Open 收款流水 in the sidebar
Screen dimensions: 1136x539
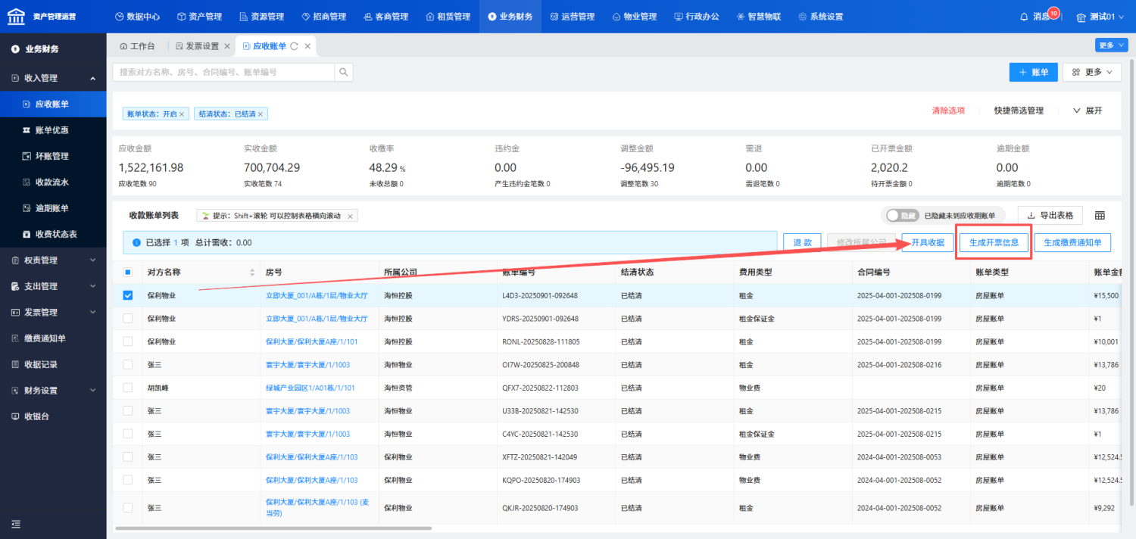pos(52,182)
